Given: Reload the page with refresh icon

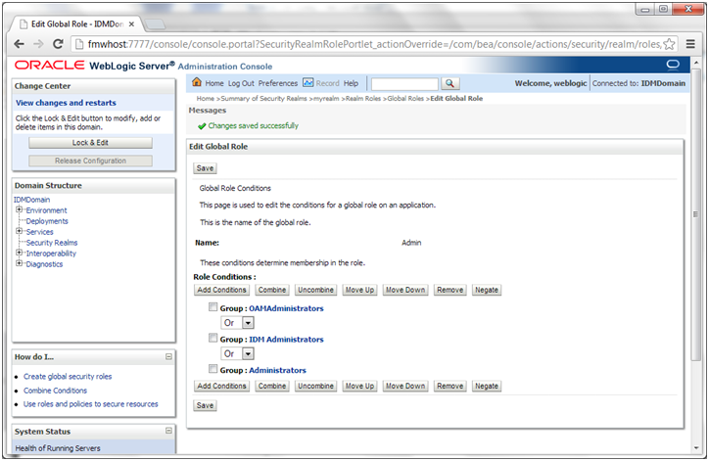Looking at the screenshot, I should [58, 44].
